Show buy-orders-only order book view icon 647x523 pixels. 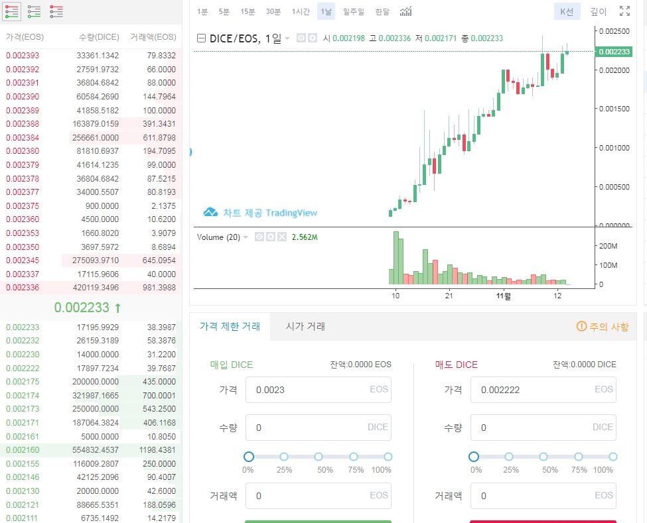[x=34, y=11]
